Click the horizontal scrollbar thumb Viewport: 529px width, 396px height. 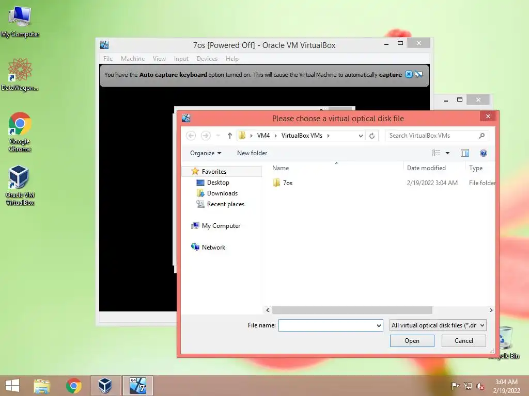point(352,310)
